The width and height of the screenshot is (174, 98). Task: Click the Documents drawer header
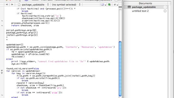[x=145, y=3]
